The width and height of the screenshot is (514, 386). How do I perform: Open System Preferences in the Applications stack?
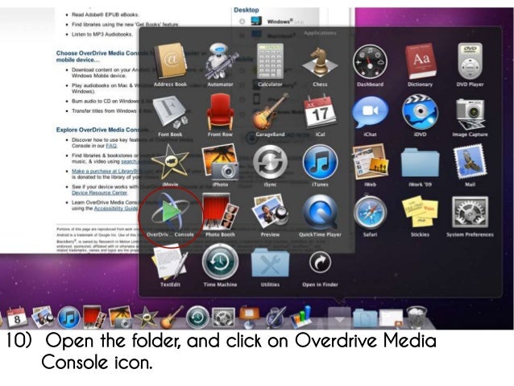point(470,213)
